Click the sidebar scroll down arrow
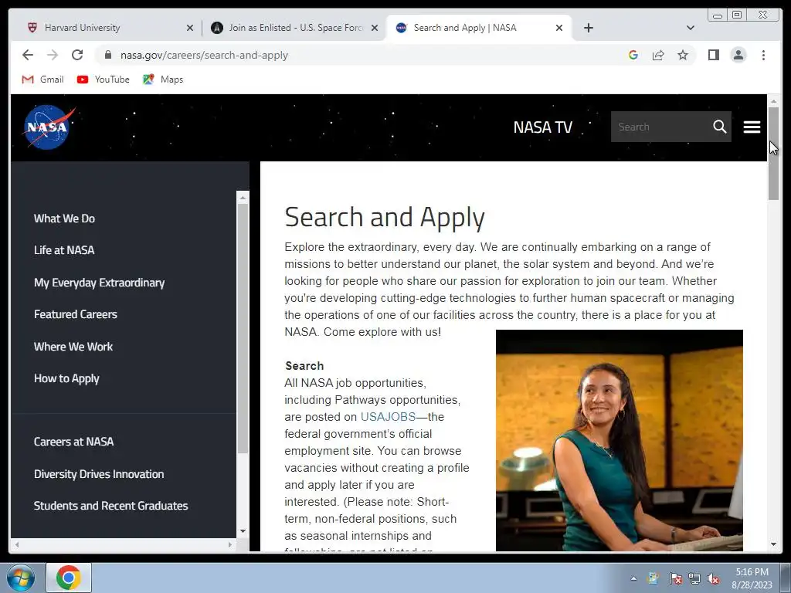The image size is (791, 593). click(x=243, y=531)
